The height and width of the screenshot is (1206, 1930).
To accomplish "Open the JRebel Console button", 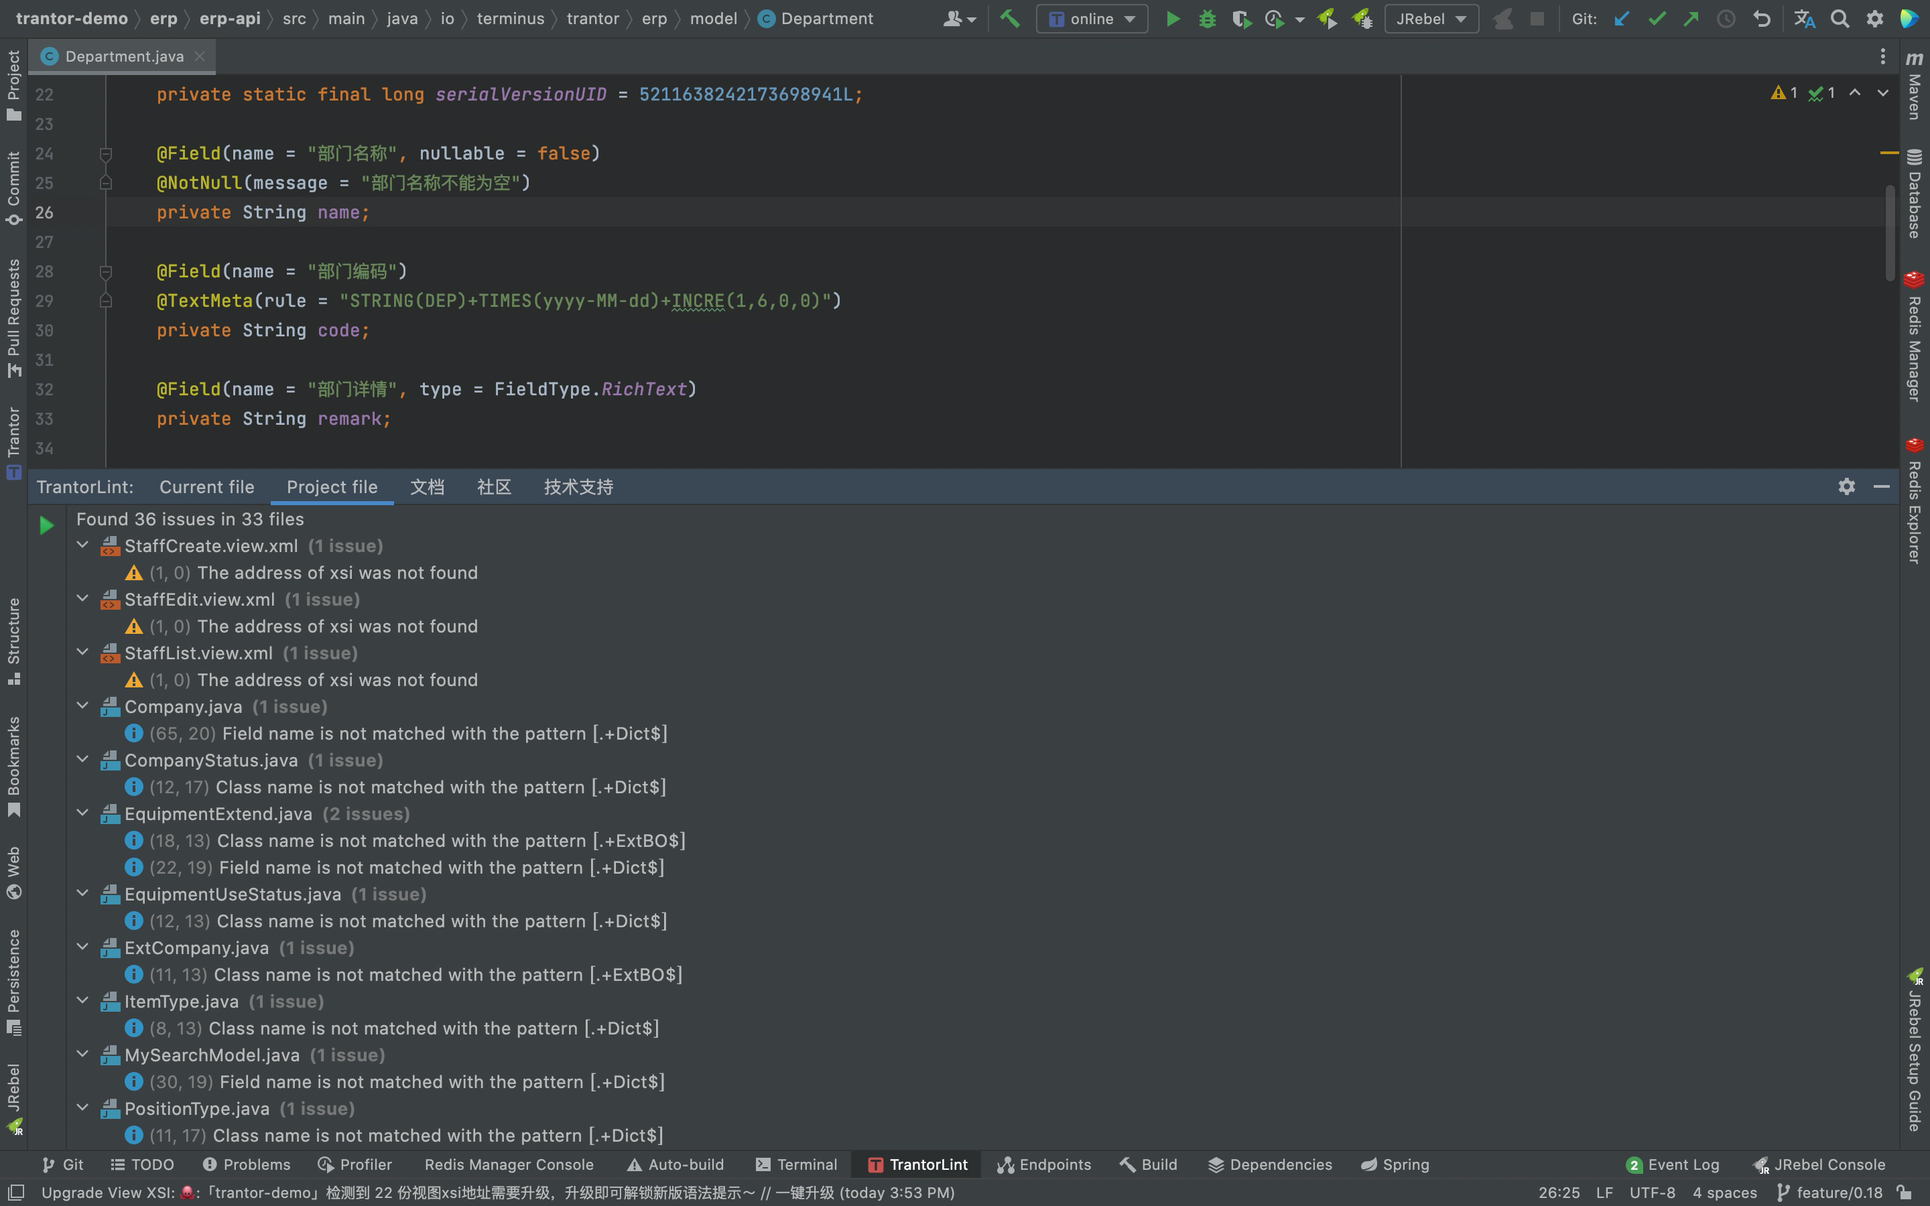I will [1819, 1164].
